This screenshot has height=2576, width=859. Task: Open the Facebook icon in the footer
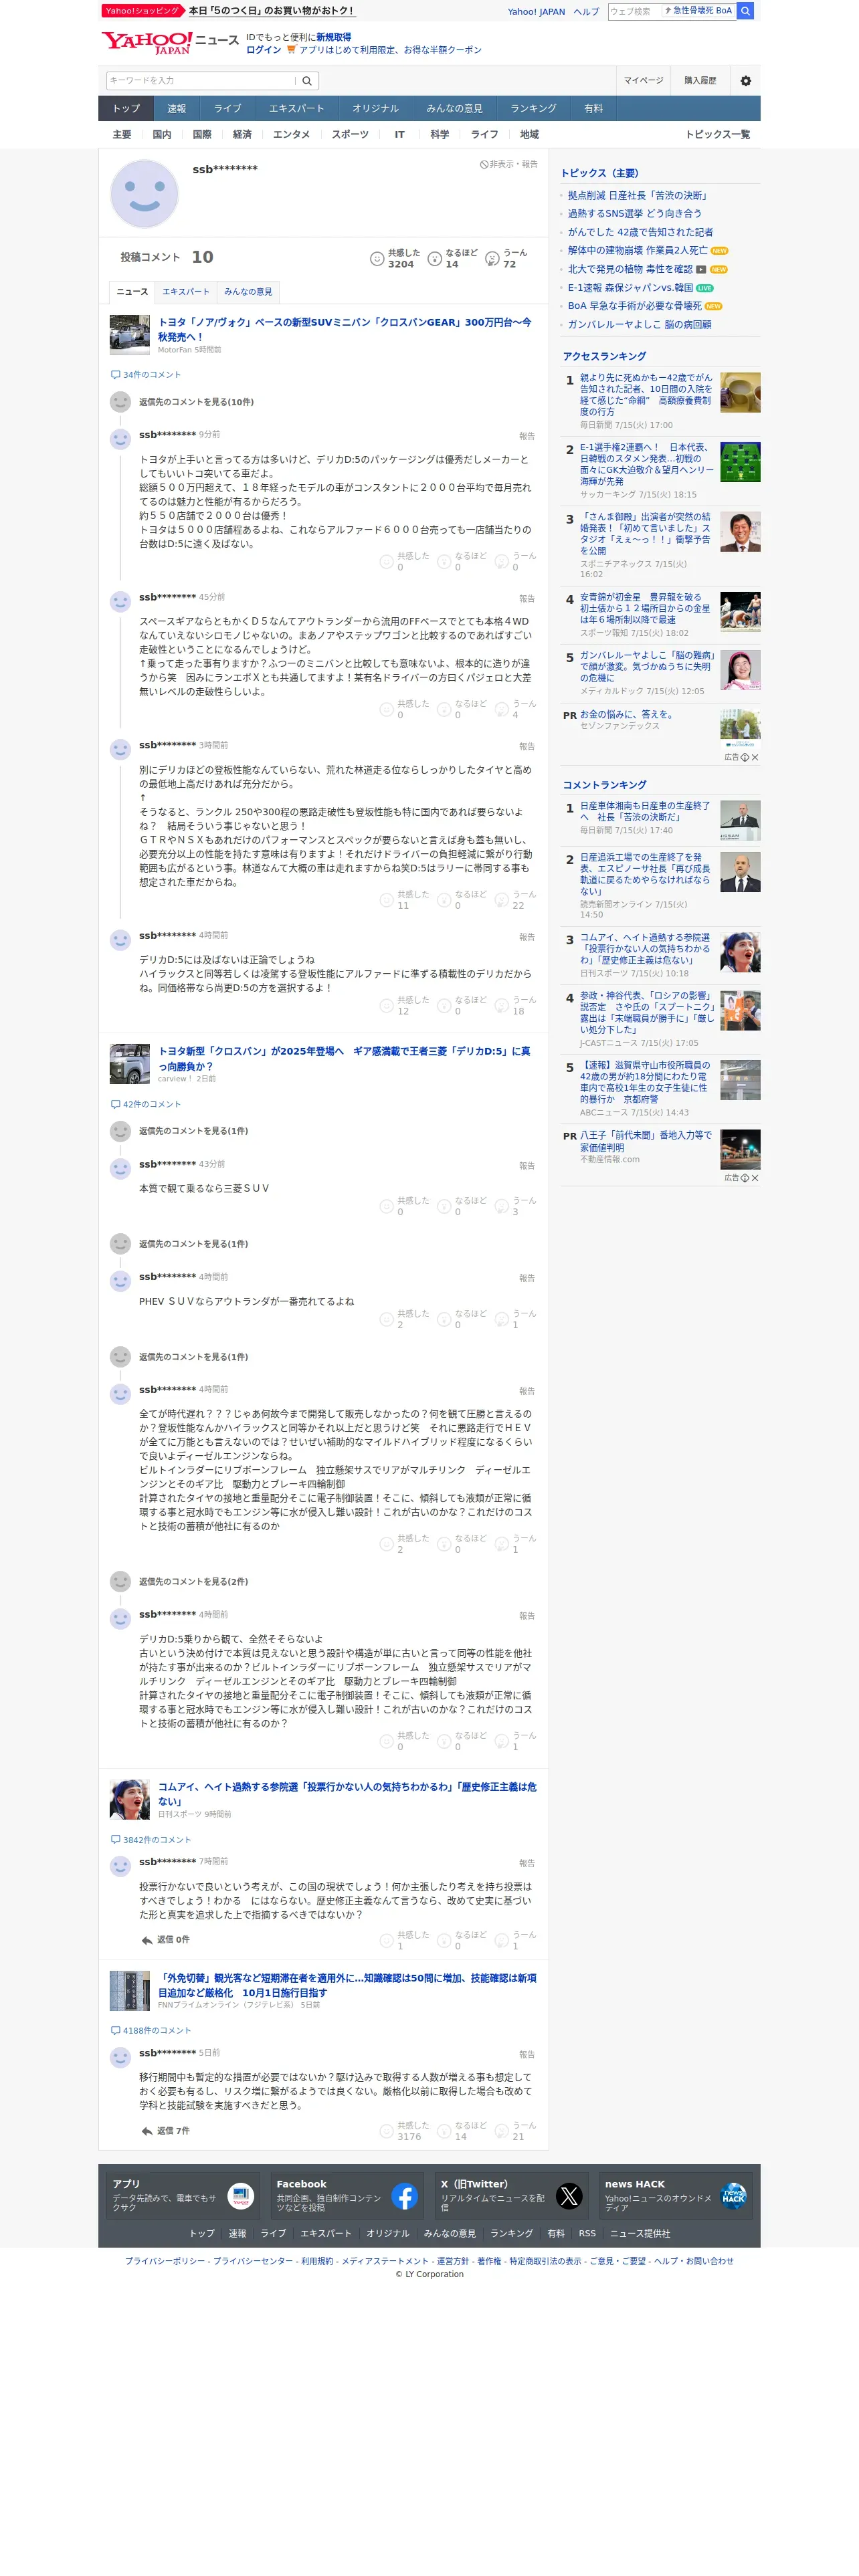pos(404,2197)
